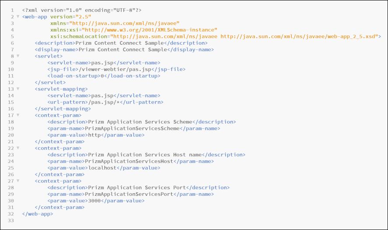Click line number 11 in the gutter
Viewport: 388px width, 230px height.
11,76
